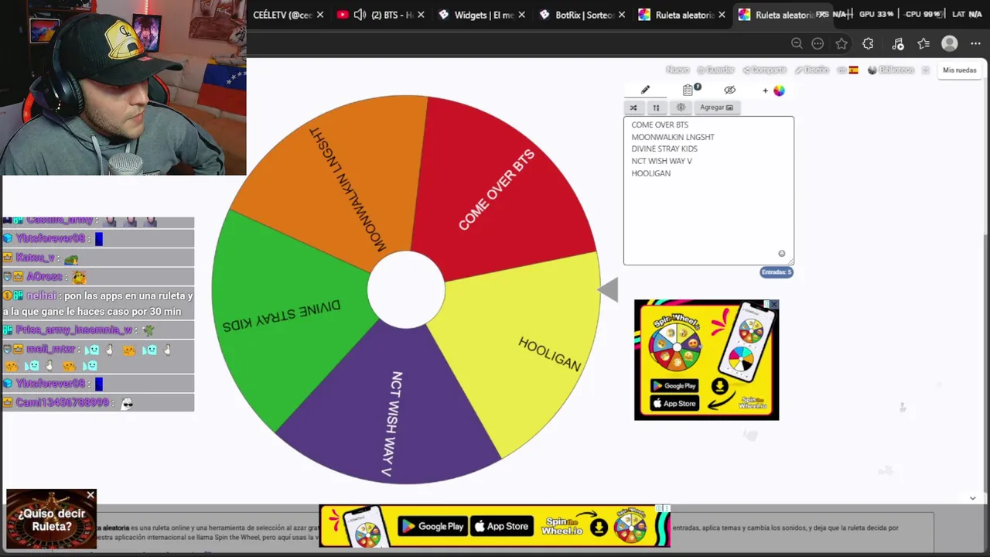Toggle fullscreen icon beside Biblioteca

click(925, 70)
